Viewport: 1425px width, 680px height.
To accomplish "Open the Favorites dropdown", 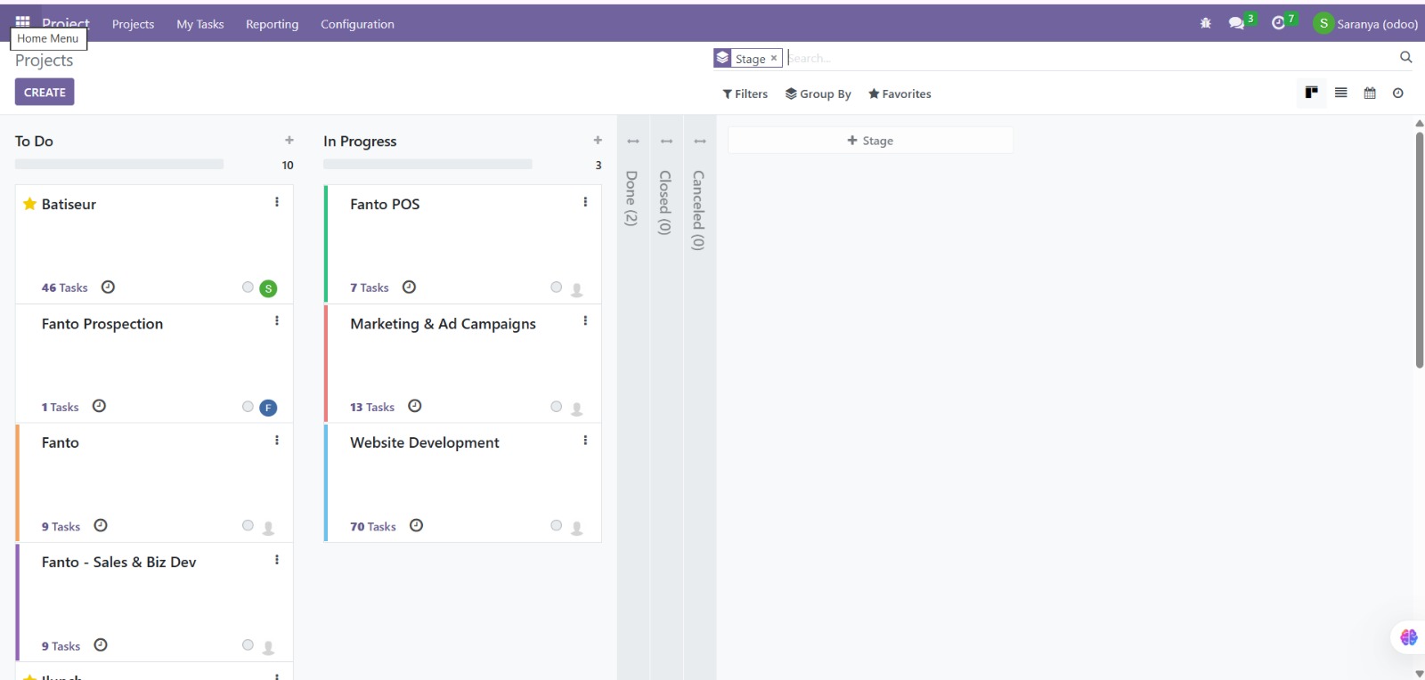I will (x=900, y=93).
